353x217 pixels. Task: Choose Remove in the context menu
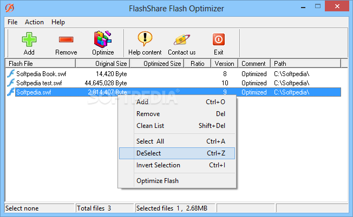[x=177, y=114]
